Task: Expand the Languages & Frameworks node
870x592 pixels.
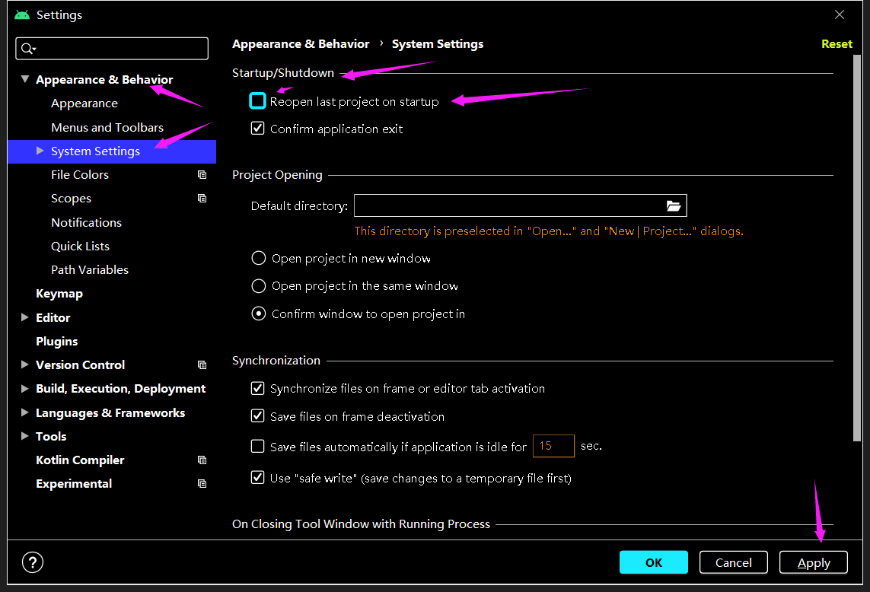Action: click(25, 412)
